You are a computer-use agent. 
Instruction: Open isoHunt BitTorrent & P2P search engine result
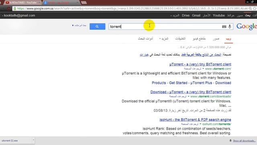196,120
